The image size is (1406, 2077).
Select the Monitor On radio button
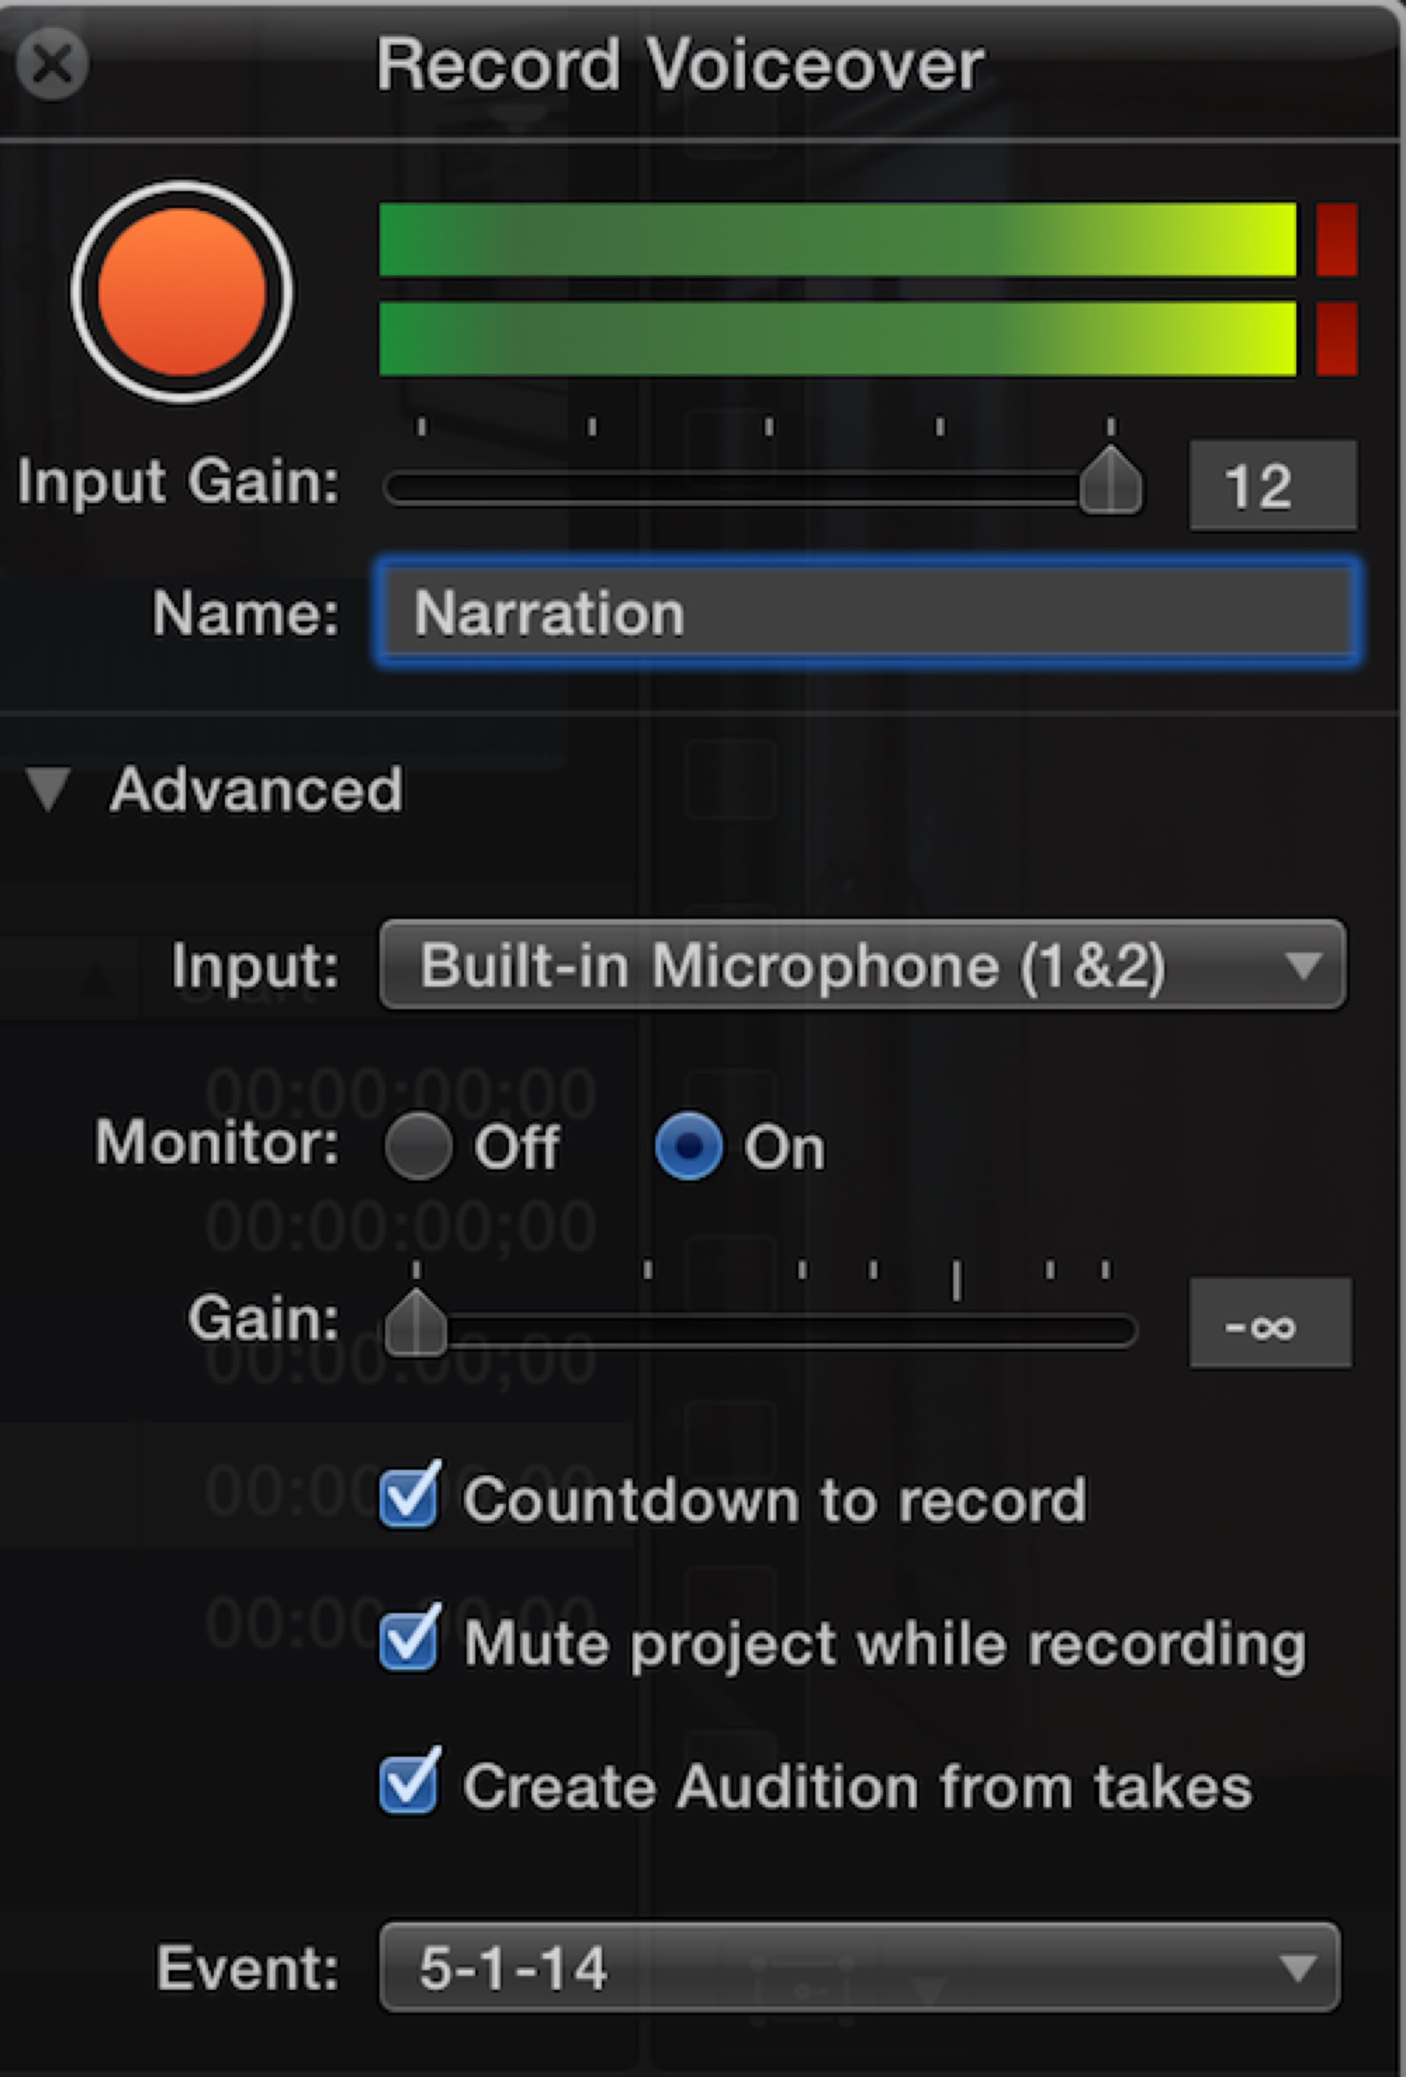(x=688, y=1146)
